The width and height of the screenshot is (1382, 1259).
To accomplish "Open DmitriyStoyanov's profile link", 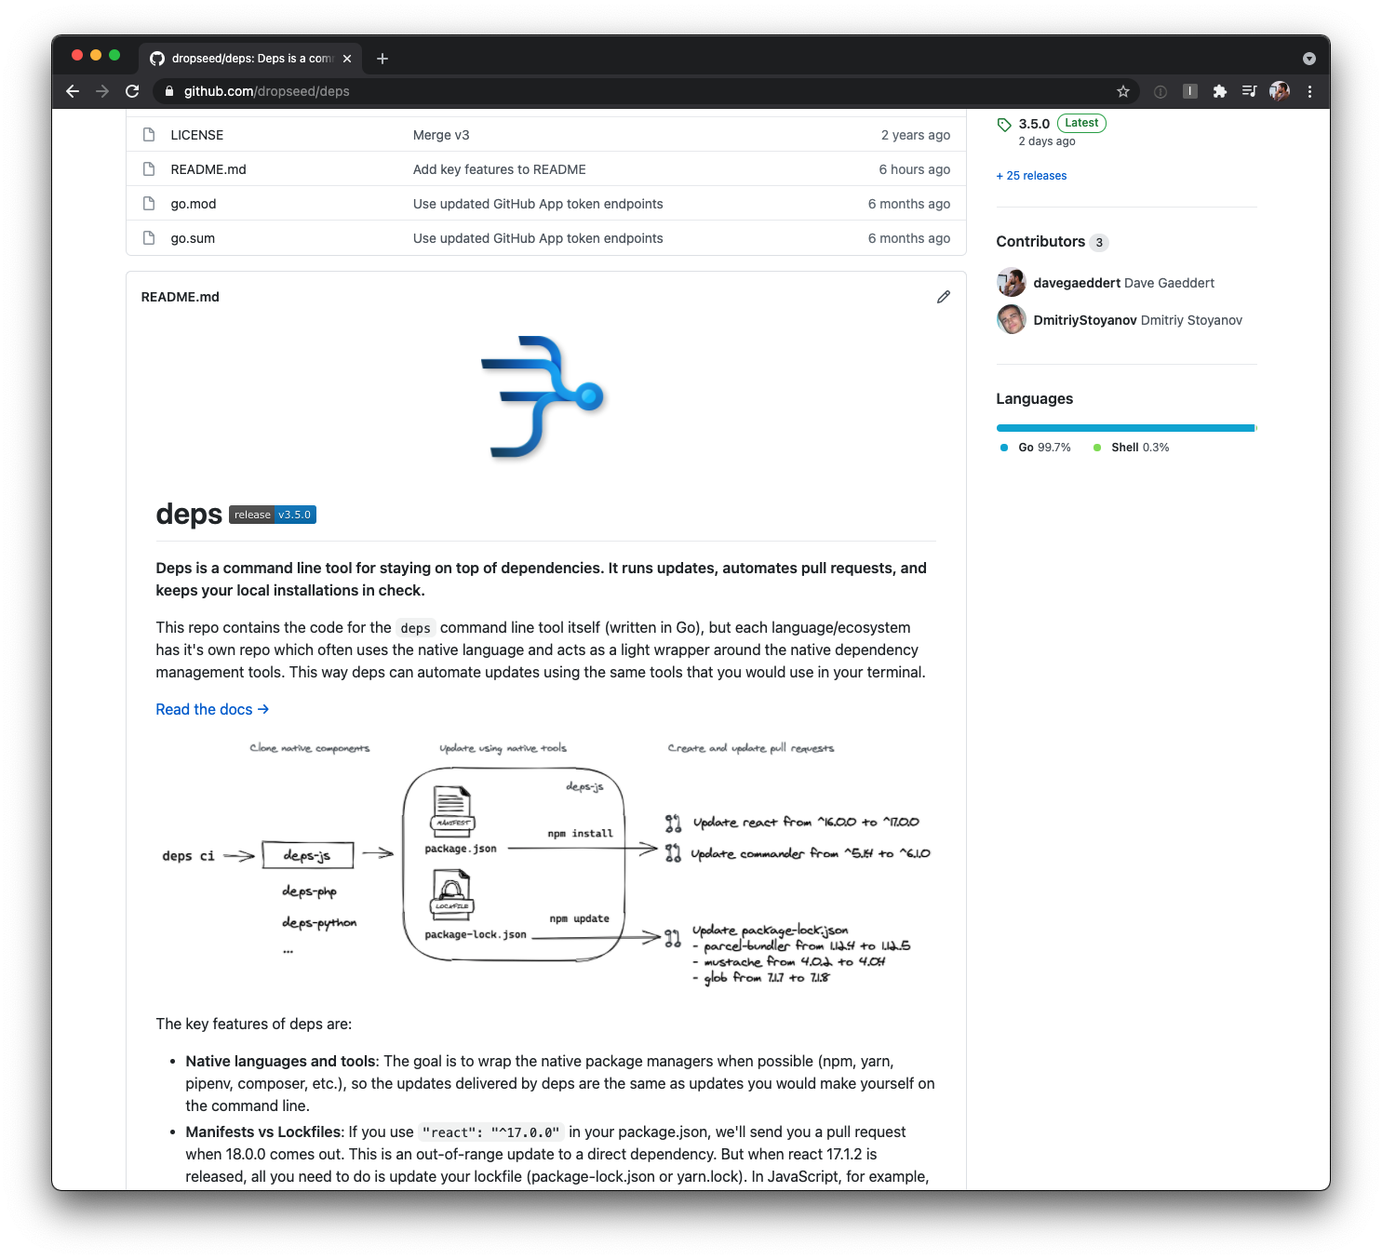I will point(1085,320).
